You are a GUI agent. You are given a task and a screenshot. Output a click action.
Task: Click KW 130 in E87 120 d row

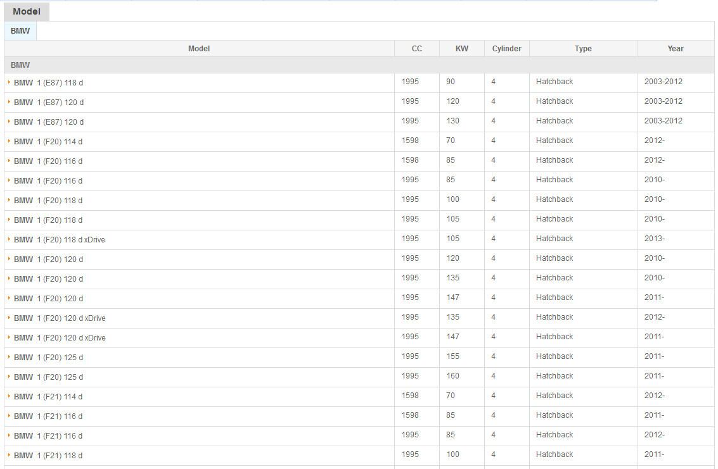pyautogui.click(x=452, y=121)
